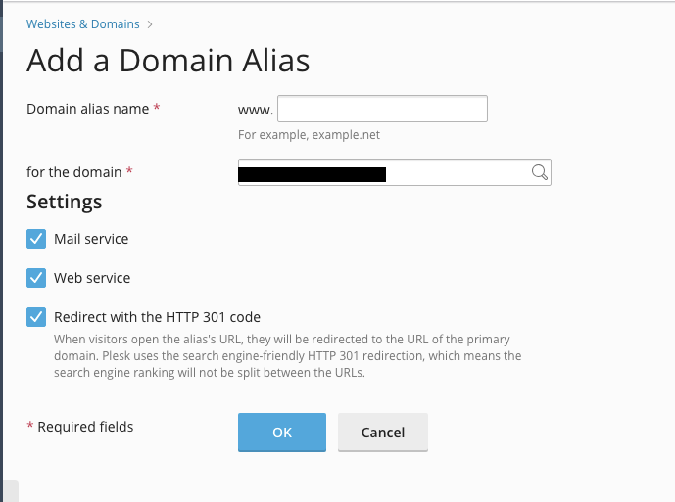Click the 'Settings' section heading
Viewport: 675px width, 502px height.
coord(64,203)
